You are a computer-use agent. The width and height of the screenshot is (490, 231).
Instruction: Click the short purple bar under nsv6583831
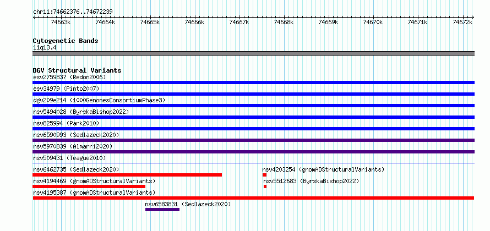tap(162, 210)
